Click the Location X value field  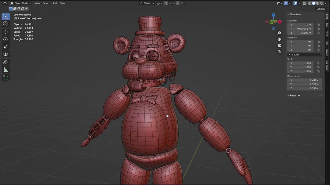(300, 25)
